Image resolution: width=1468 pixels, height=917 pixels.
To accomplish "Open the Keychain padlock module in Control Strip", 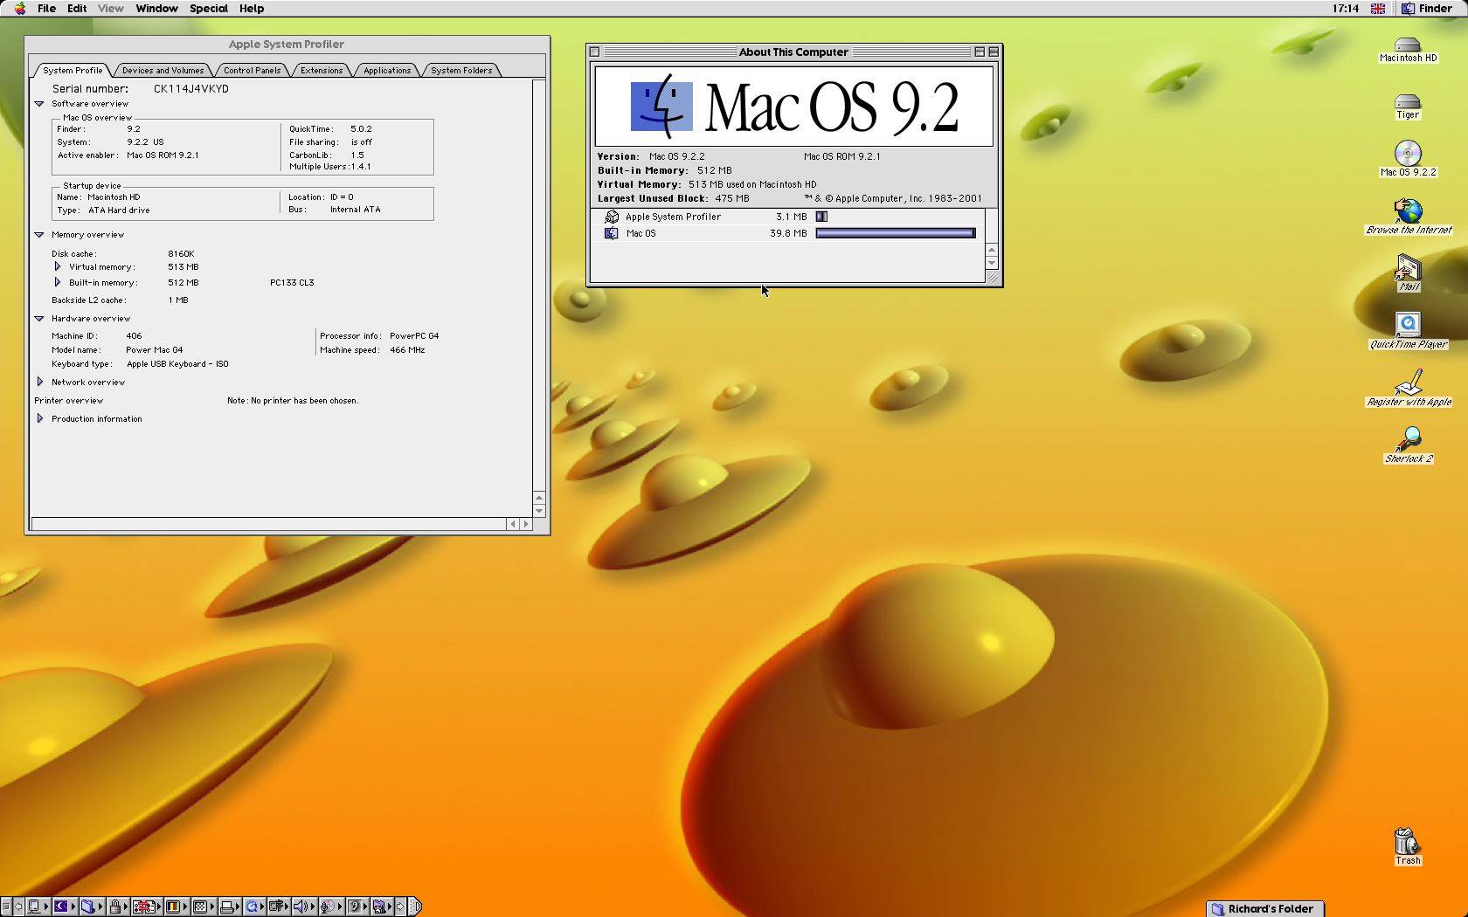I will (119, 907).
